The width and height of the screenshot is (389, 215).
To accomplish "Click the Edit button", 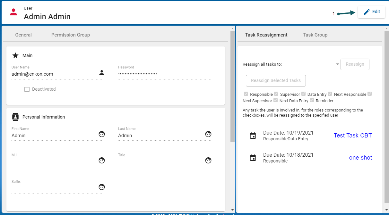I will (x=371, y=12).
